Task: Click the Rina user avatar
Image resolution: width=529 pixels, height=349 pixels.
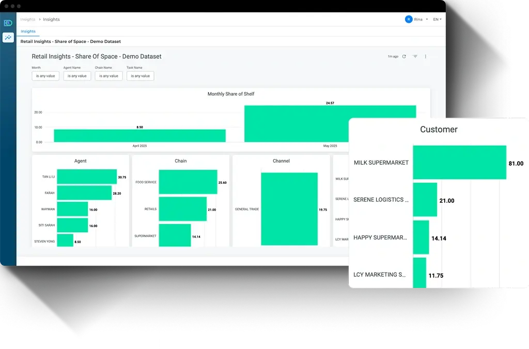Action: coord(409,19)
